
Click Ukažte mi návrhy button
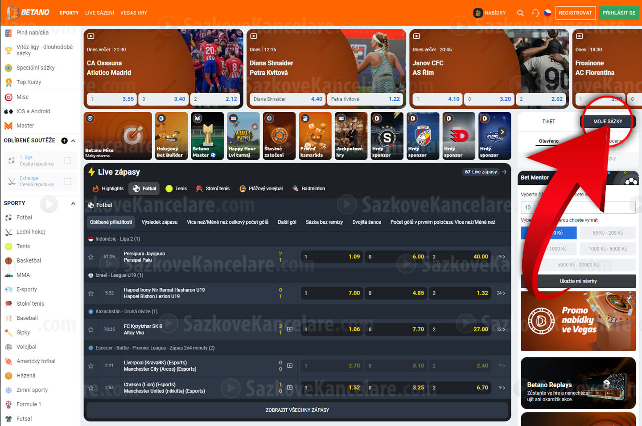578,281
